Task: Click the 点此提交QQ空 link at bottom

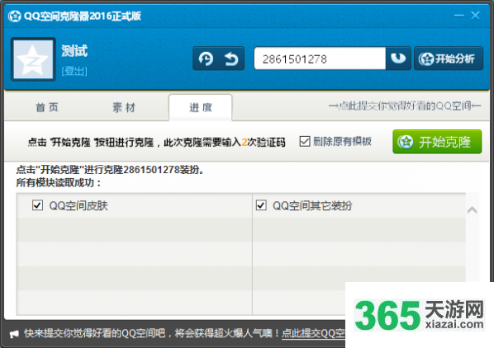Action: point(313,333)
